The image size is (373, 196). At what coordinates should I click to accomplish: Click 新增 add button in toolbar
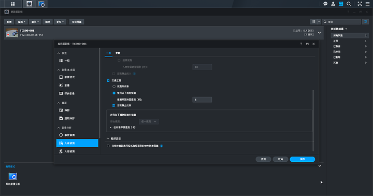pos(9,22)
